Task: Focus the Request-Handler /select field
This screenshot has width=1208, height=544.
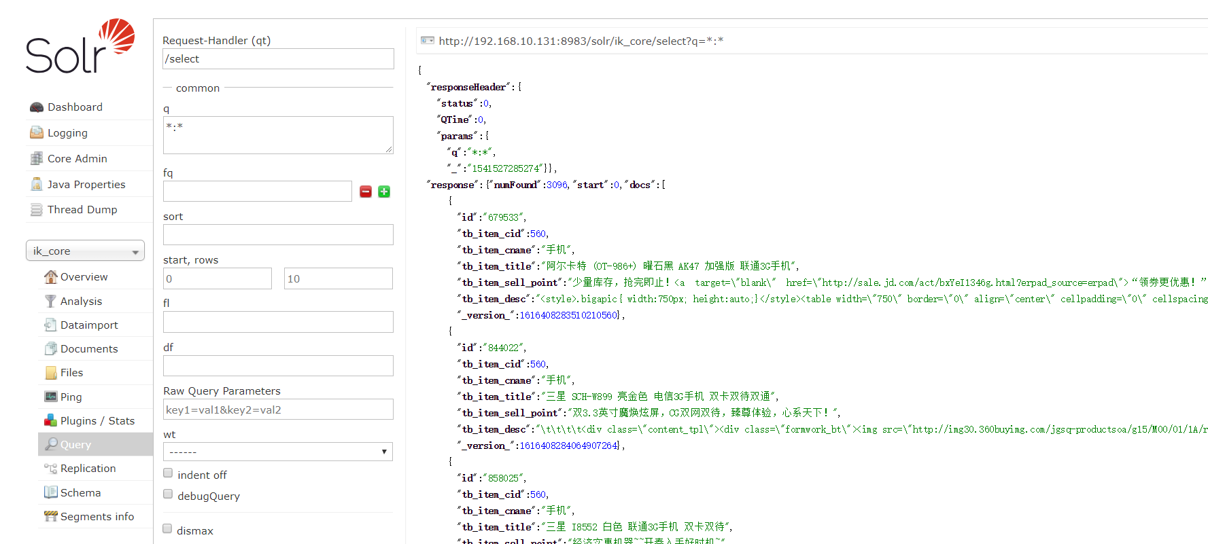Action: pyautogui.click(x=278, y=58)
